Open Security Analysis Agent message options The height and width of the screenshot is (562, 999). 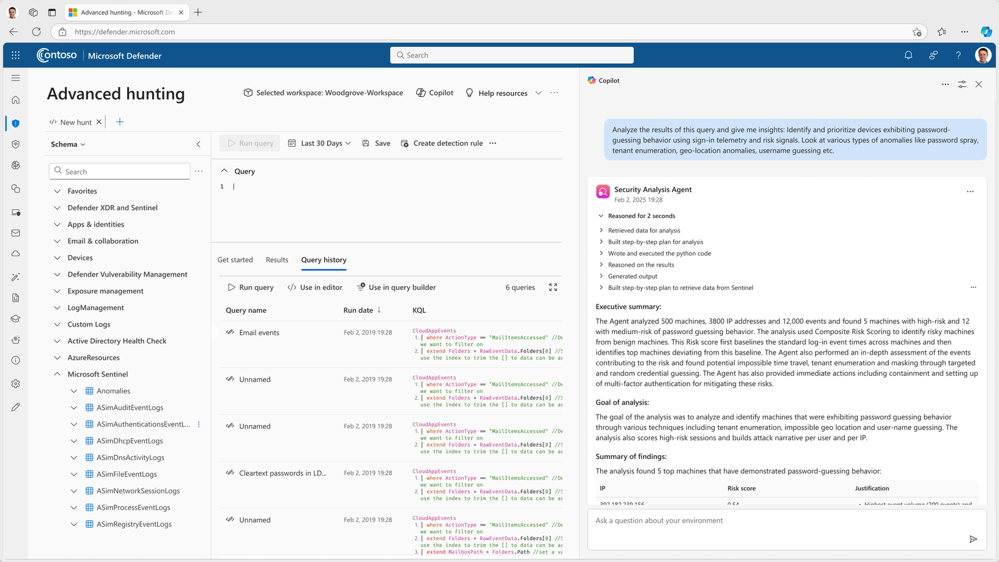coord(970,192)
